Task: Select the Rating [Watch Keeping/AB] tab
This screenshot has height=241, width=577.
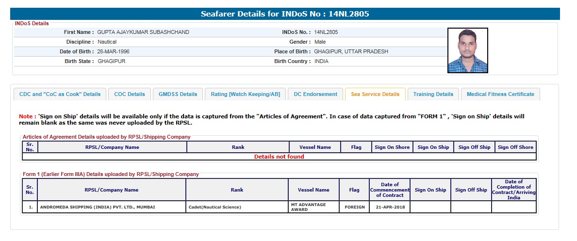Action: 245,94
